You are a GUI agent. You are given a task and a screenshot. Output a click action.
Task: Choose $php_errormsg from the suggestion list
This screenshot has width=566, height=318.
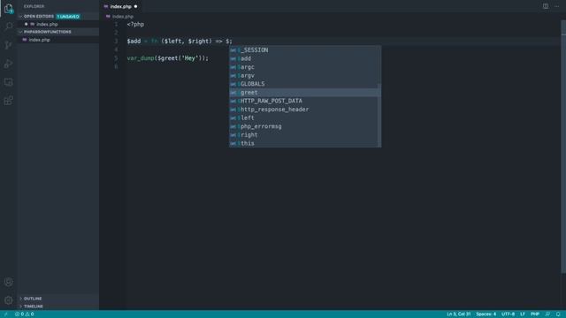[x=304, y=126]
